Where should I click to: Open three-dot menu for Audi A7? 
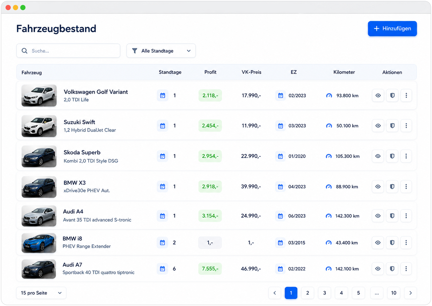406,269
